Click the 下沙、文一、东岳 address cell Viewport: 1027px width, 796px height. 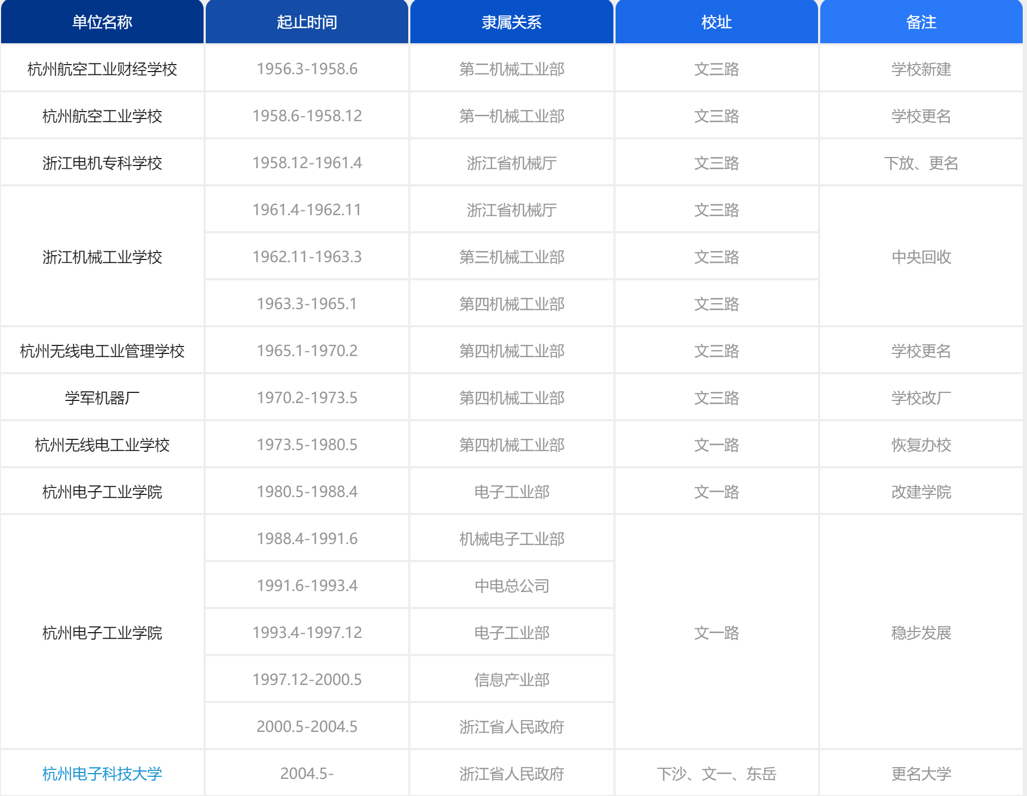[x=715, y=773]
